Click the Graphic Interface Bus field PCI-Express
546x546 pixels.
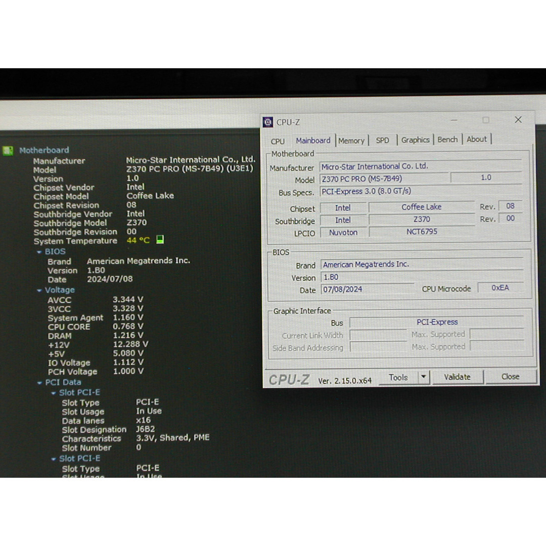pos(437,322)
